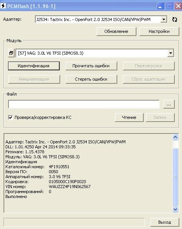Click the log scrollbar thumb
Image resolution: width=182 pixels, height=229 pixels.
click(175, 177)
